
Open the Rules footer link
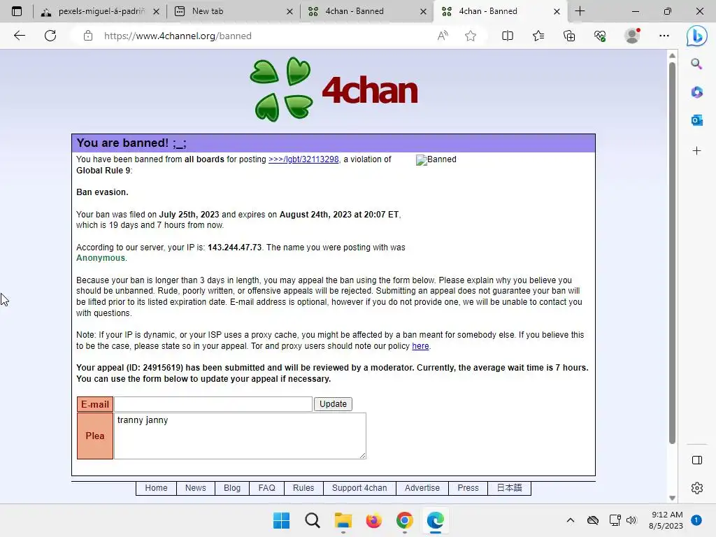pyautogui.click(x=303, y=488)
